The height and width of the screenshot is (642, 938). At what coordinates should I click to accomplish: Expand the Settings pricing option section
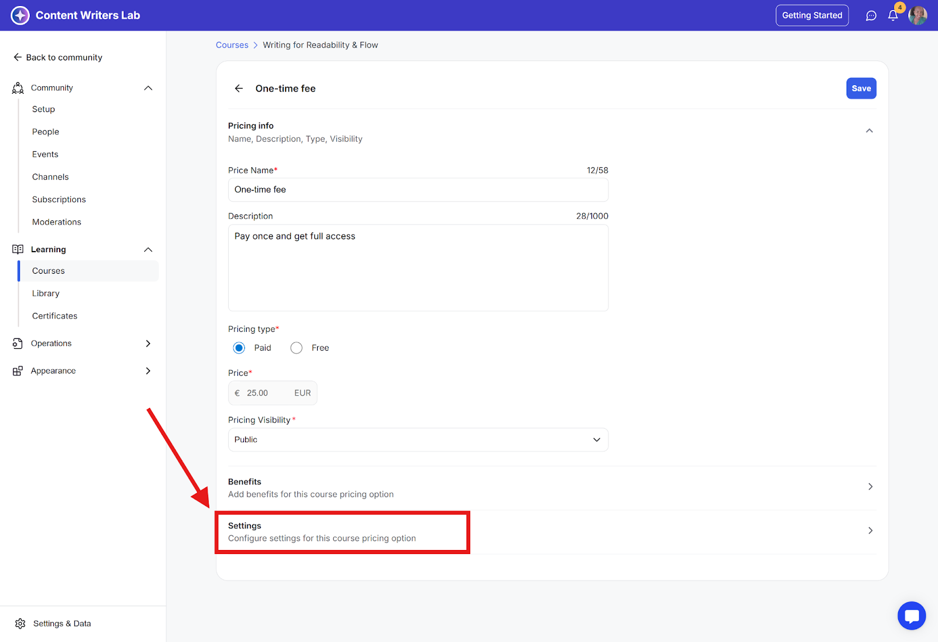[870, 531]
